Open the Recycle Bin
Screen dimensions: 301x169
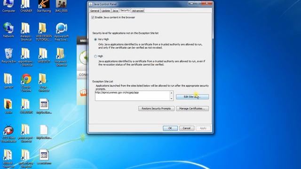[8, 55]
